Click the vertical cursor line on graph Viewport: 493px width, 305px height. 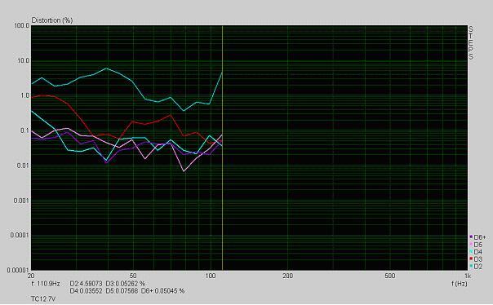tap(223, 148)
